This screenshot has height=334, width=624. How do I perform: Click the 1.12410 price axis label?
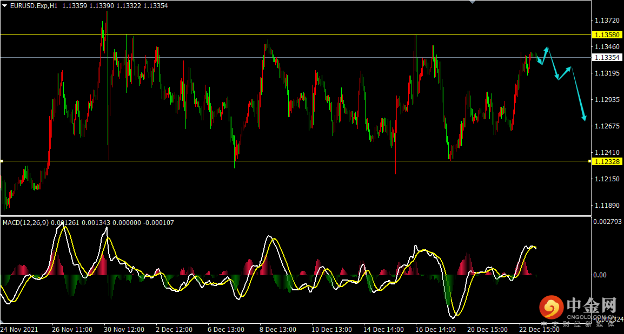(x=607, y=153)
